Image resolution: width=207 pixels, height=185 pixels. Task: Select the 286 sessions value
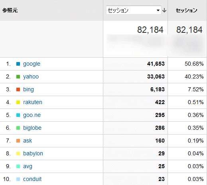pyautogui.click(x=160, y=128)
